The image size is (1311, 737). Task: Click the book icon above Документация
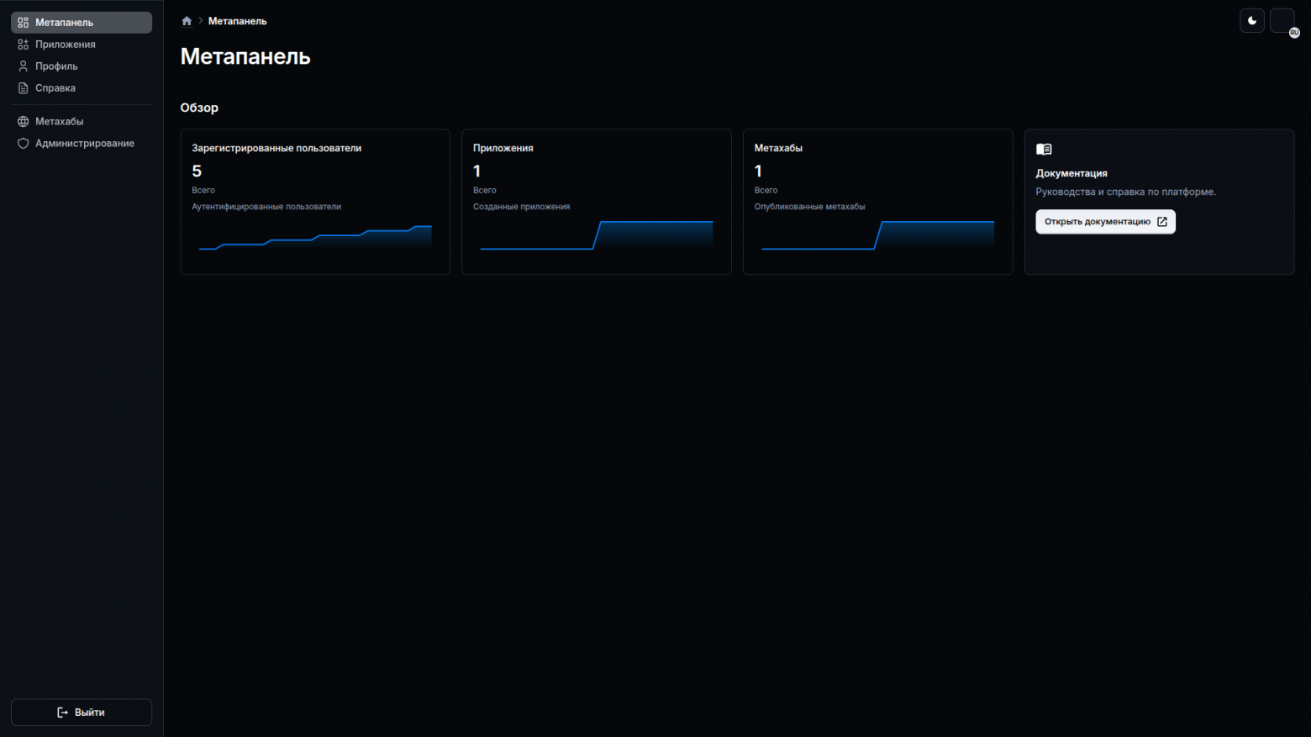[x=1044, y=150]
